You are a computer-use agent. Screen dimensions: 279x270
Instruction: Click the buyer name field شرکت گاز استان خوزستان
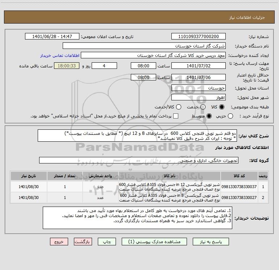click(x=144, y=46)
